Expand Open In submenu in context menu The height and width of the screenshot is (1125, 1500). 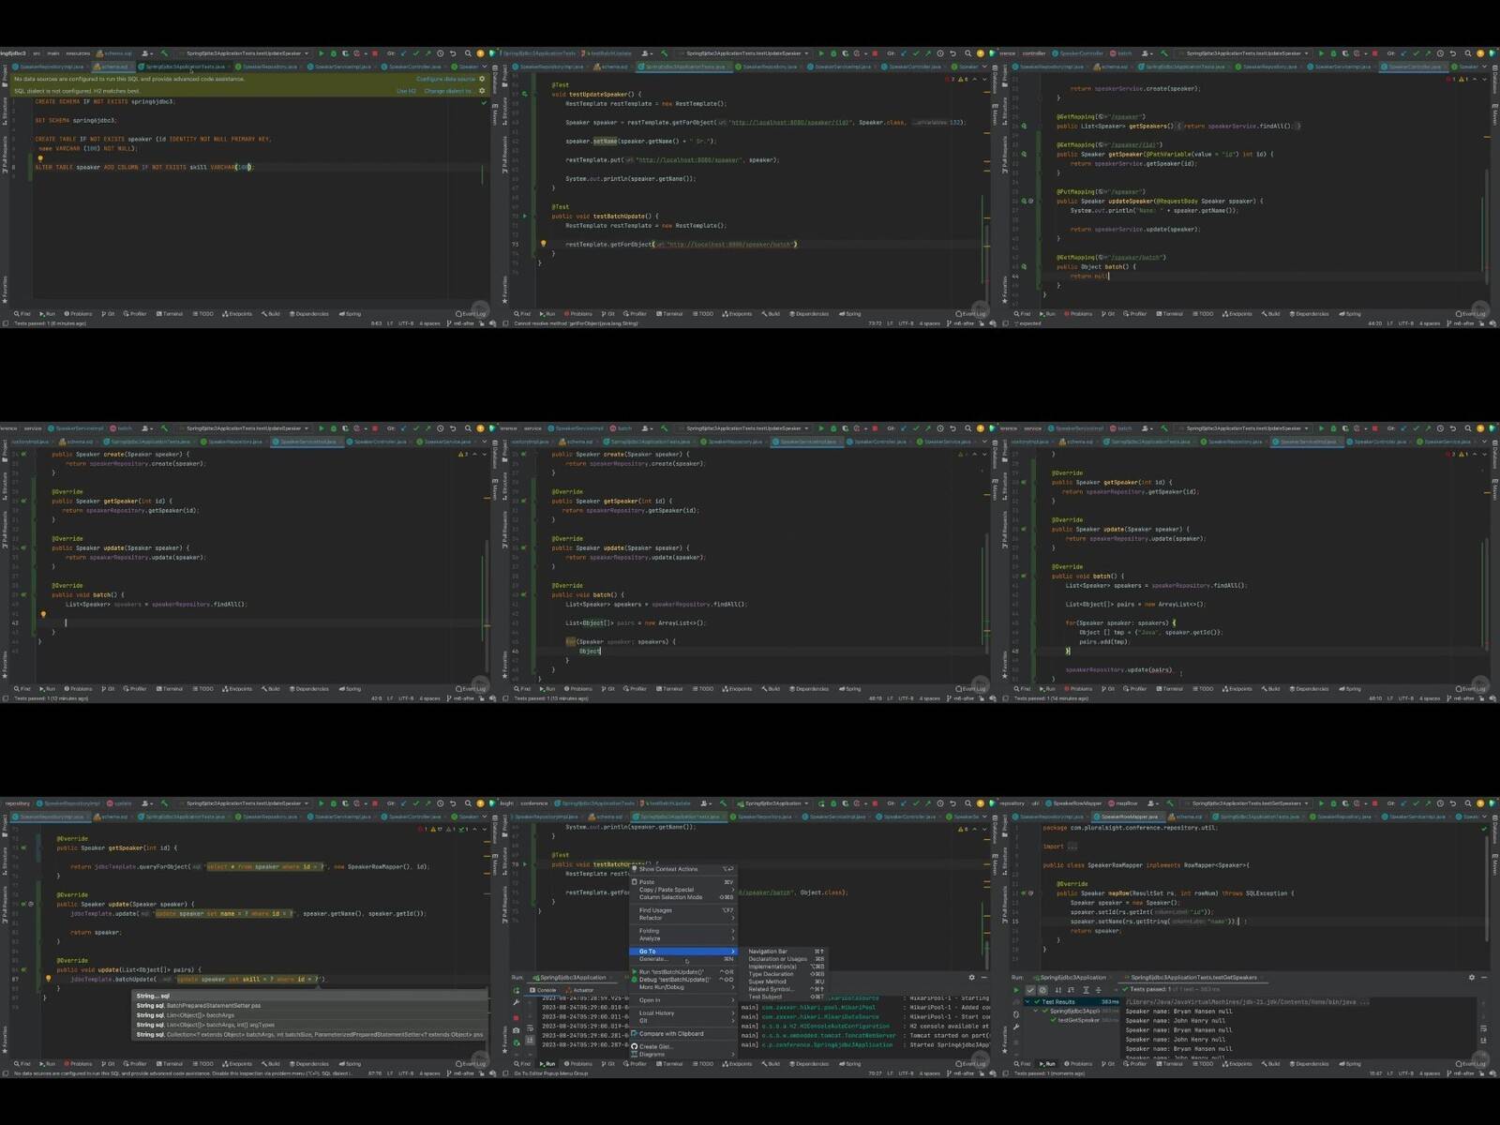coord(682,1000)
